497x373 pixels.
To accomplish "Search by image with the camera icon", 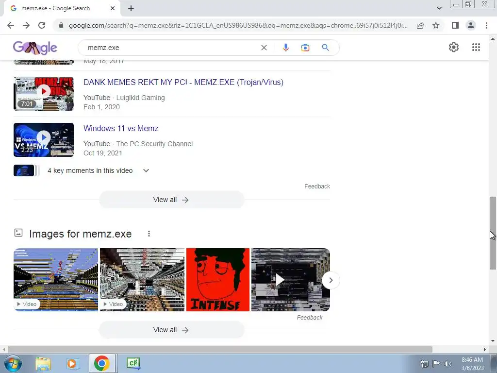I will [x=305, y=48].
